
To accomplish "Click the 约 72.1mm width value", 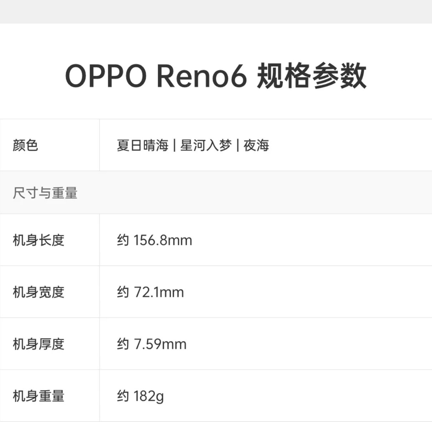I will tap(150, 292).
